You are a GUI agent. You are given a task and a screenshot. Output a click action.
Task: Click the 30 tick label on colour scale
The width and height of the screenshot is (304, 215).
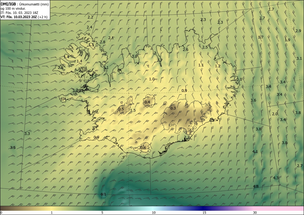click(255, 213)
